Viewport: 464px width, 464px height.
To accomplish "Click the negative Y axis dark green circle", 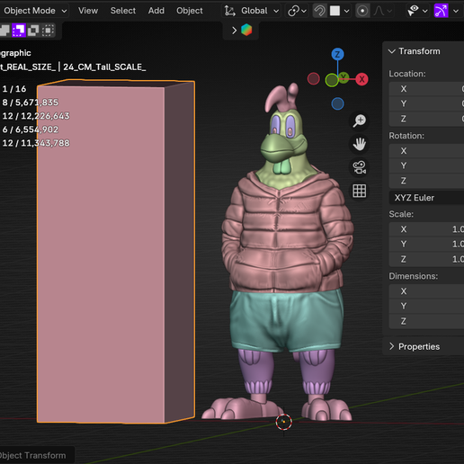I will (x=332, y=80).
